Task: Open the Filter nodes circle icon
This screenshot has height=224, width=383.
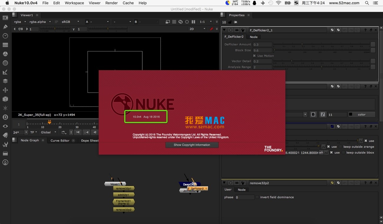Action: [x=5, y=63]
